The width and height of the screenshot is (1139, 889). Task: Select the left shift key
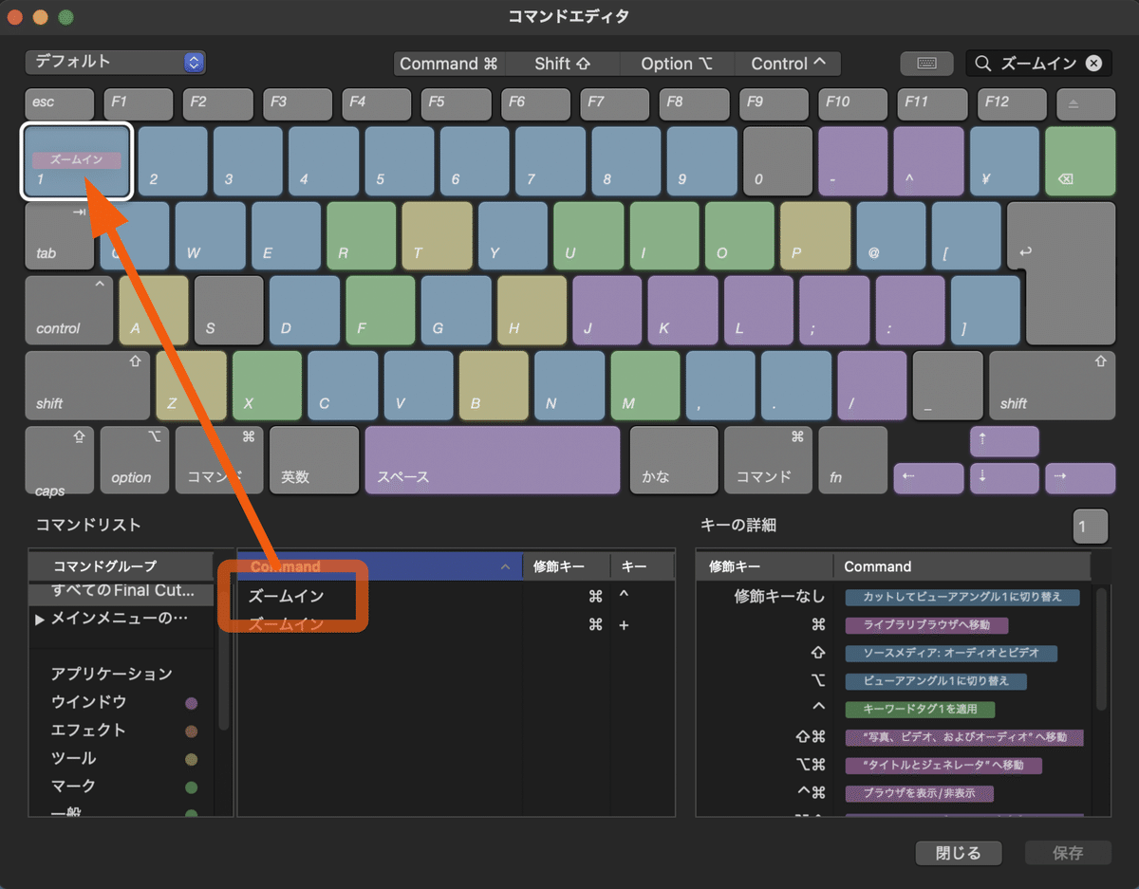point(87,386)
